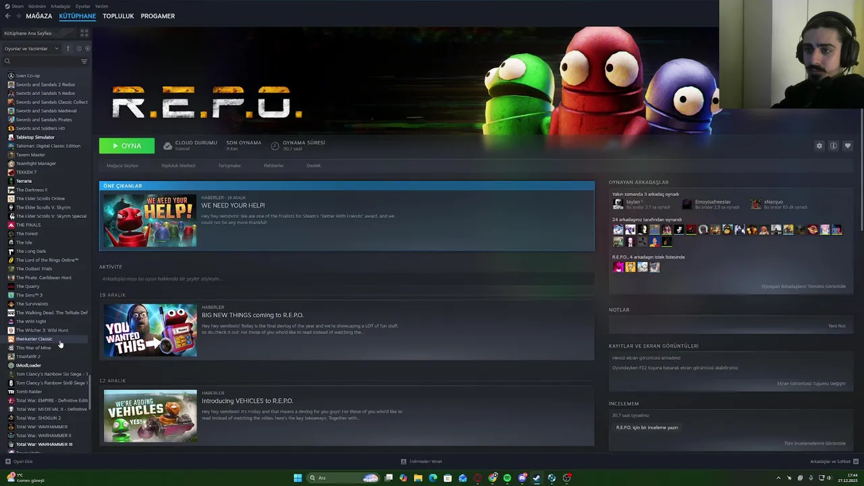Show hidden system tray icons
Screen dimensions: 864x486
tap(778, 478)
